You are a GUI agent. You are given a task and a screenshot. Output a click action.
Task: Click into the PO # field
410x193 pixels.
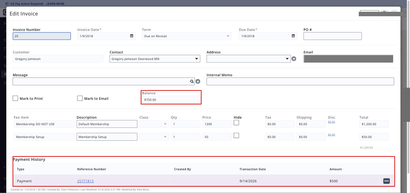(333, 36)
